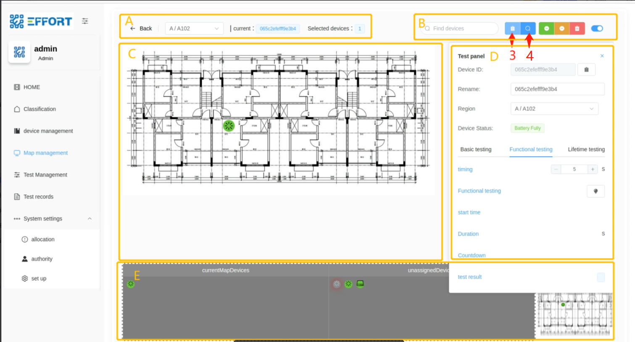Start Functional testing with bulb button

coord(595,191)
